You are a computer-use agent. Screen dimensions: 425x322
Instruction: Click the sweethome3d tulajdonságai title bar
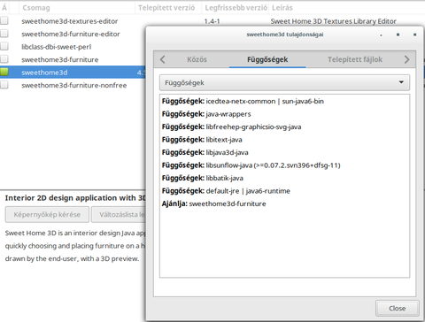[x=285, y=34]
